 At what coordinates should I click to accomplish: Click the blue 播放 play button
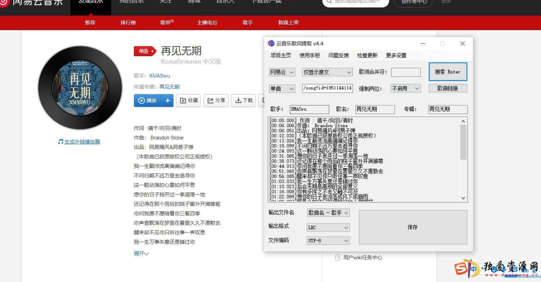click(147, 101)
